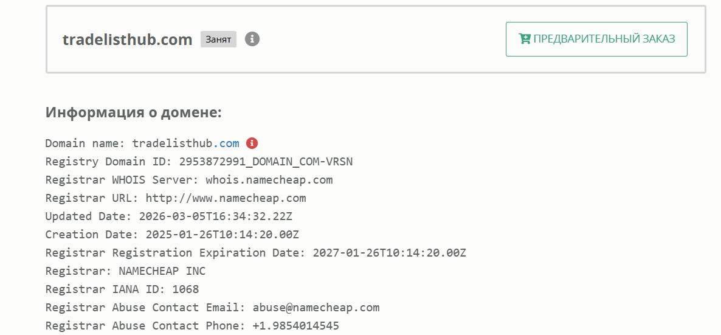
Task: Click the Информация о домене heading
Action: (x=134, y=112)
